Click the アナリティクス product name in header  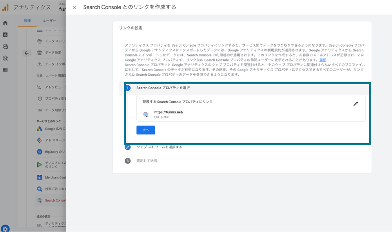[32, 7]
